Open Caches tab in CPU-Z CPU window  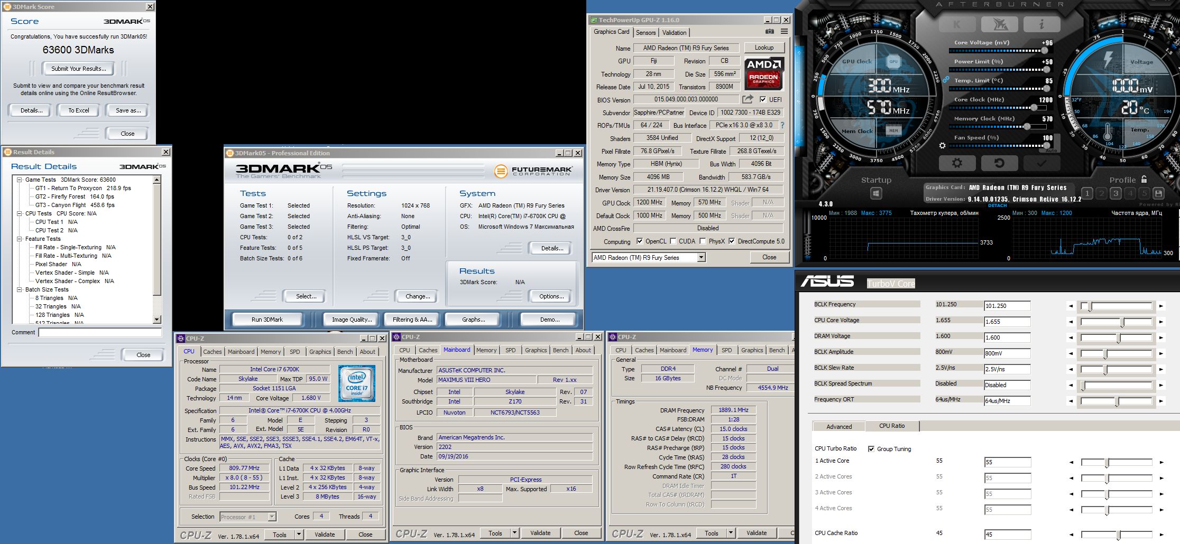click(213, 352)
